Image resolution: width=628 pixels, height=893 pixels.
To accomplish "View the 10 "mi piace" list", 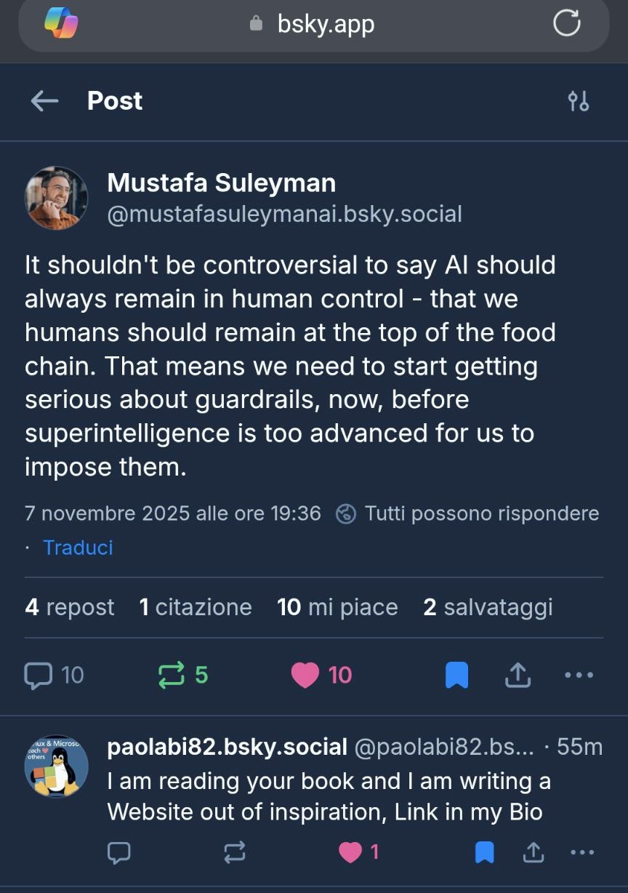I will point(337,607).
